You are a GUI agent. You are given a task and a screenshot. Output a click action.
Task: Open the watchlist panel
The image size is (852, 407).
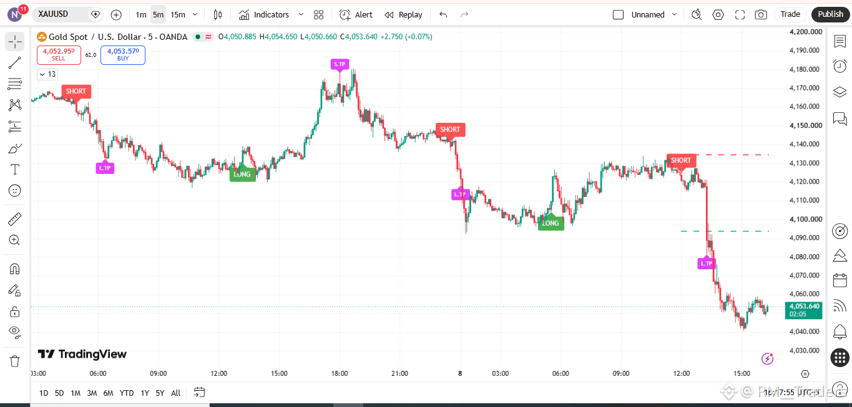pos(840,41)
